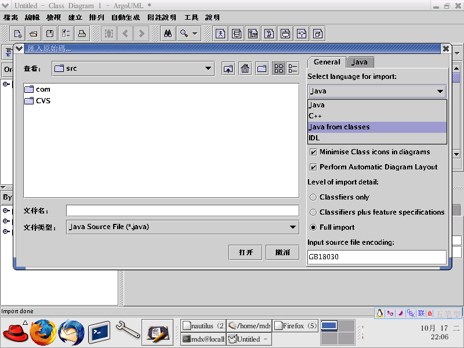The height and width of the screenshot is (348, 464).
Task: Select Classifiers plus feature specifications option
Action: point(313,212)
